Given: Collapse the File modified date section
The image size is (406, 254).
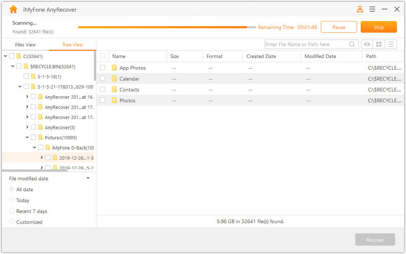Looking at the screenshot, I should tap(88, 178).
